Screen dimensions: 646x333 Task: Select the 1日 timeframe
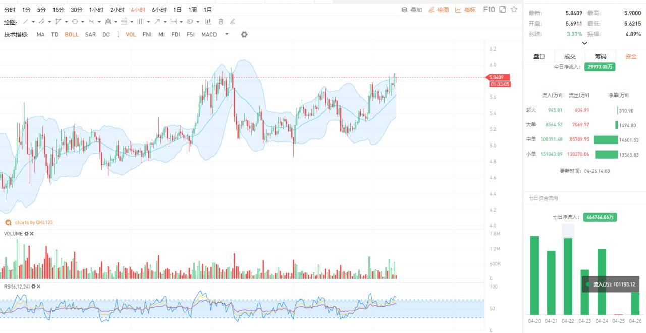177,10
